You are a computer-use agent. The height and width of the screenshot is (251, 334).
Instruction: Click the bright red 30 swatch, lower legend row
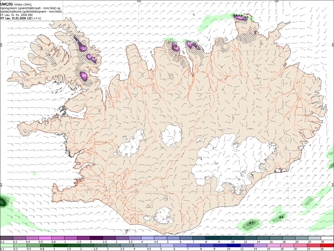(327, 245)
